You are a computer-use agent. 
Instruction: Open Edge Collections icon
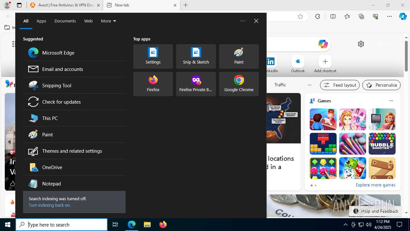point(361,16)
